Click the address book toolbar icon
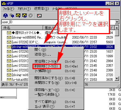Viewport: 121px width, 110px height. pyautogui.click(x=39, y=16)
